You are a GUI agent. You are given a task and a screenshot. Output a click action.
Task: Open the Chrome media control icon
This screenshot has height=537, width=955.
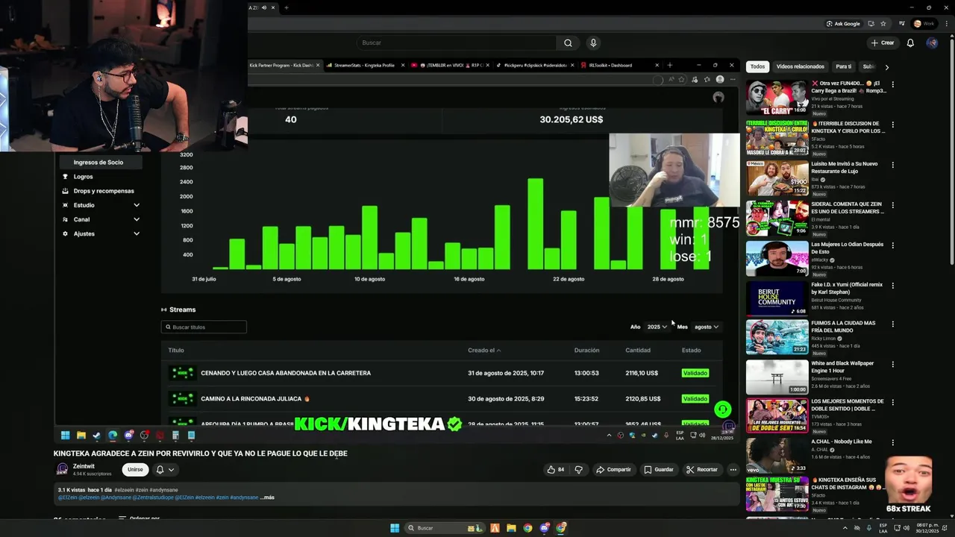(x=901, y=23)
